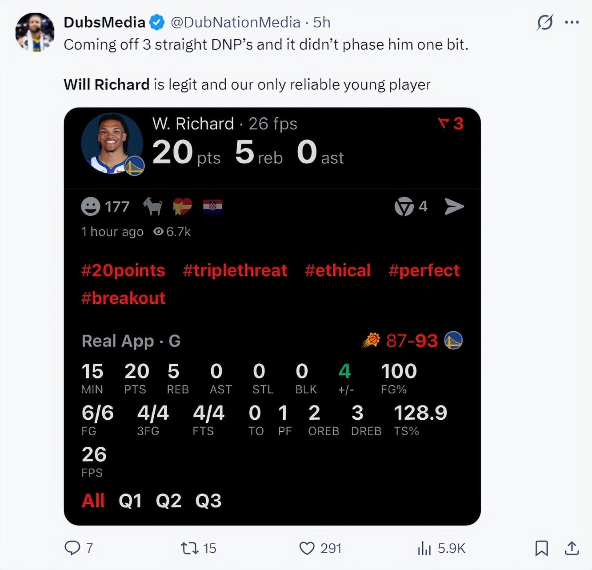This screenshot has width=592, height=570.
Task: Like the tweet with heart icon
Action: pyautogui.click(x=307, y=548)
